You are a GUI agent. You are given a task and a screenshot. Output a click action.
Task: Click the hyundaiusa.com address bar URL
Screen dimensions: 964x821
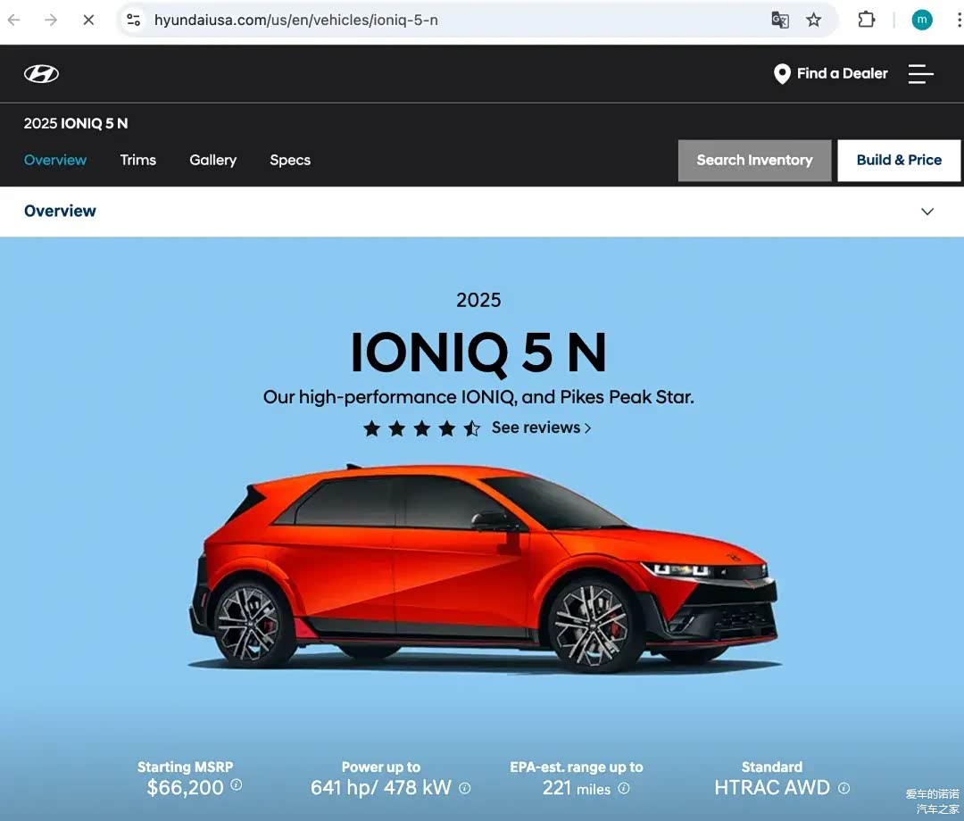[x=295, y=20]
